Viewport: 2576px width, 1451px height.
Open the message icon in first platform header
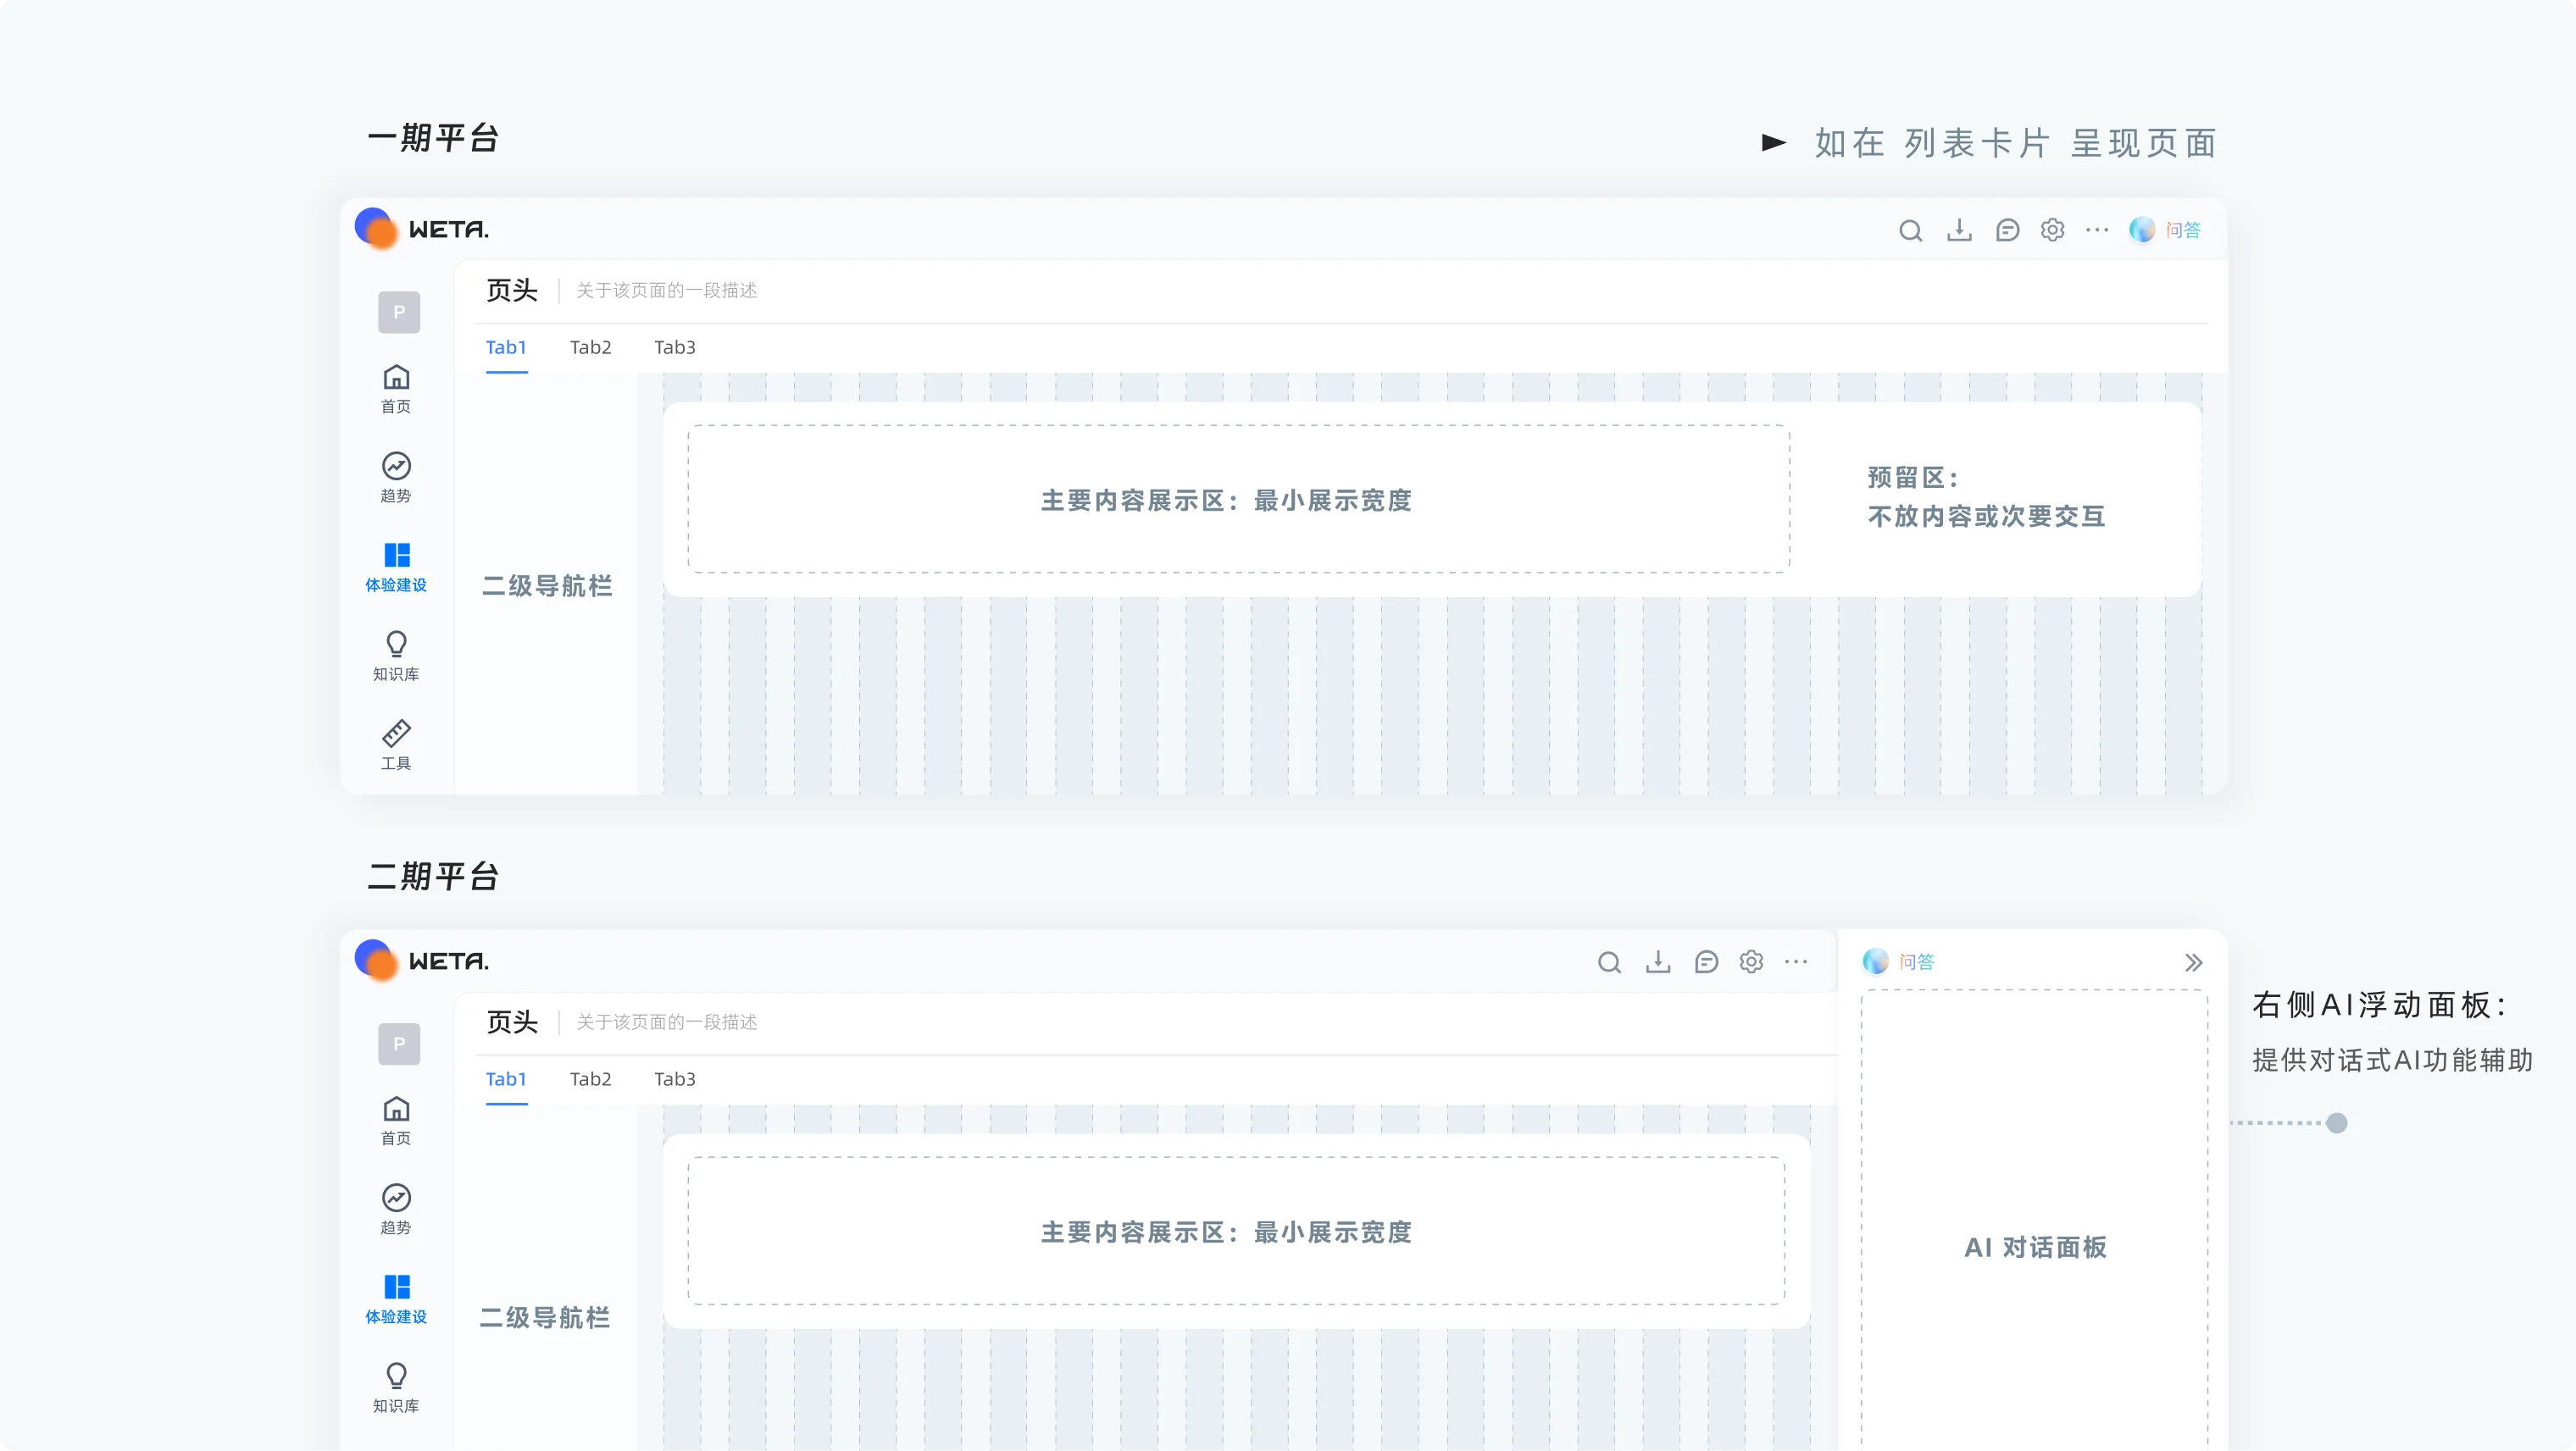(x=2007, y=231)
